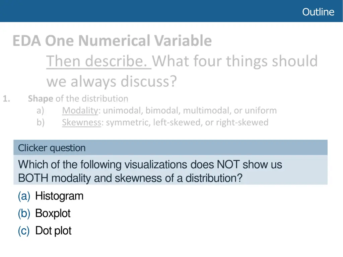
Task: Click the sub-item b) marker
Action: click(41, 122)
